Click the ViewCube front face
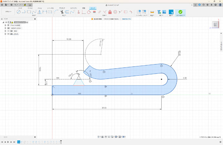The height and width of the screenshot is (145, 223). tap(215, 24)
